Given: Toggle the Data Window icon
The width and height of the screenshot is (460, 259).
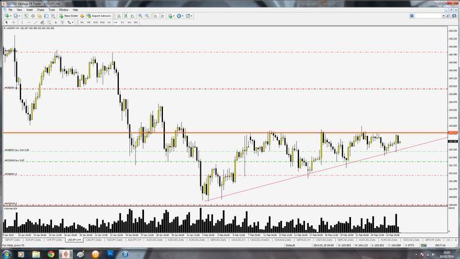Looking at the screenshot, I should [33, 16].
